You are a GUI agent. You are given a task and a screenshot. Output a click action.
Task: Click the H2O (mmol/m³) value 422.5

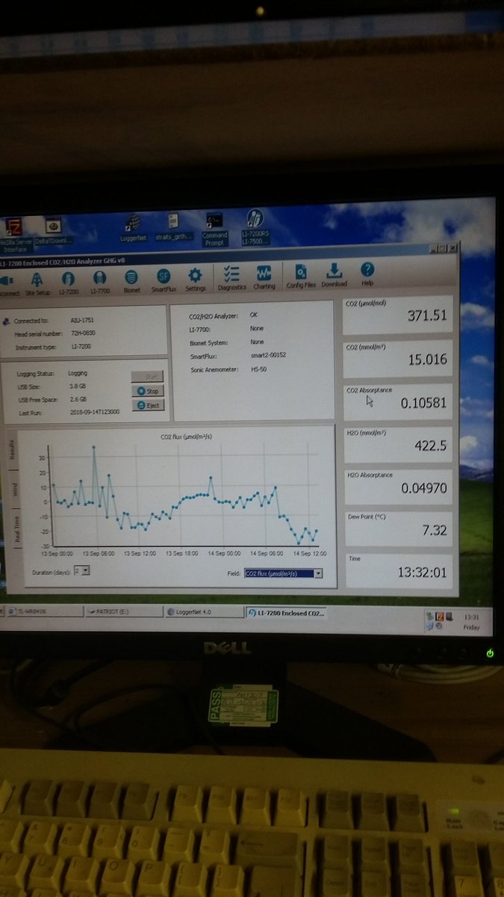(432, 446)
